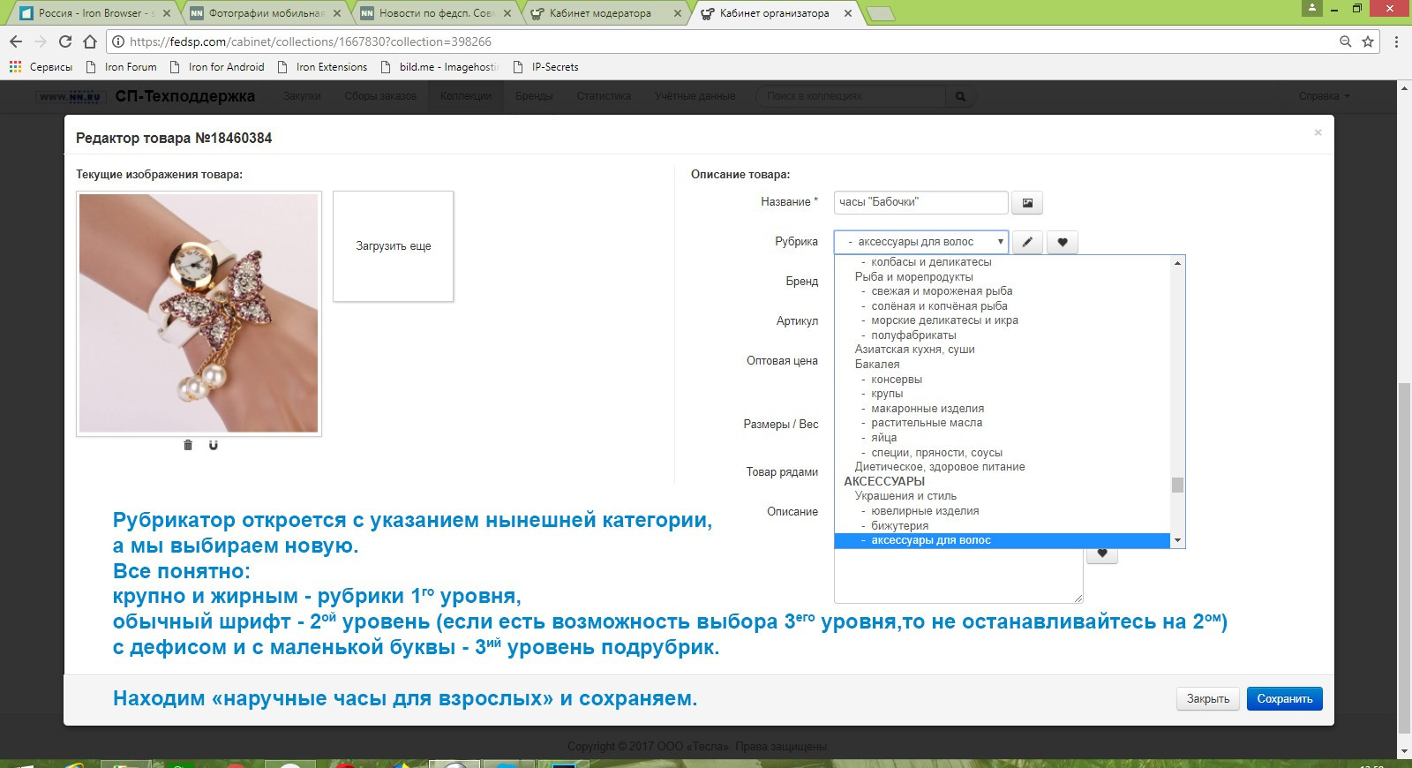Image resolution: width=1412 pixels, height=768 pixels.
Task: Open the Коллекции menu item
Action: click(x=466, y=96)
